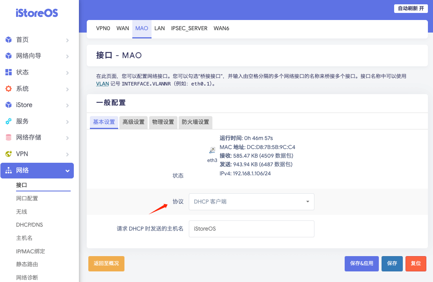Click the 保存&应用 button
The image size is (433, 282).
tap(362, 264)
